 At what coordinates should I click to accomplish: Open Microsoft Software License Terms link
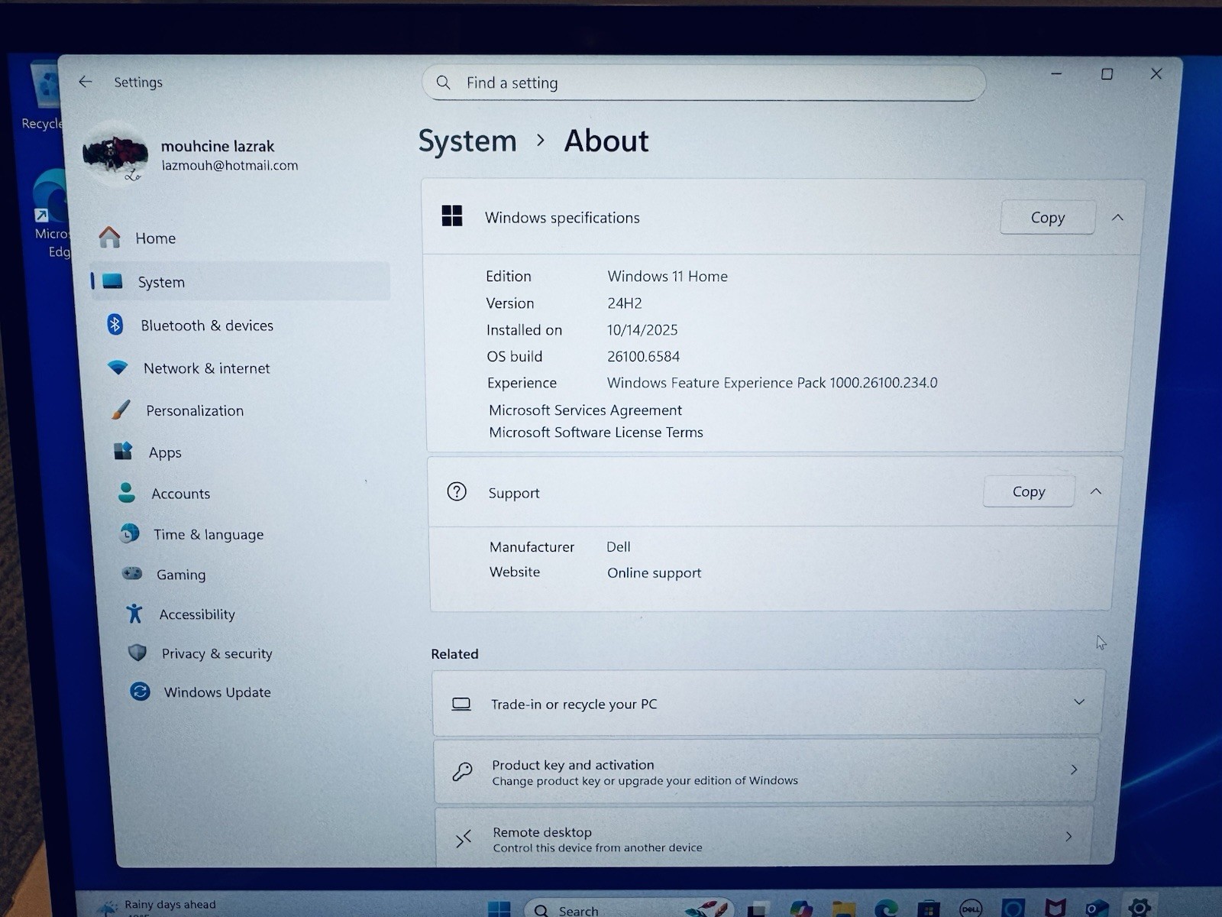(596, 433)
